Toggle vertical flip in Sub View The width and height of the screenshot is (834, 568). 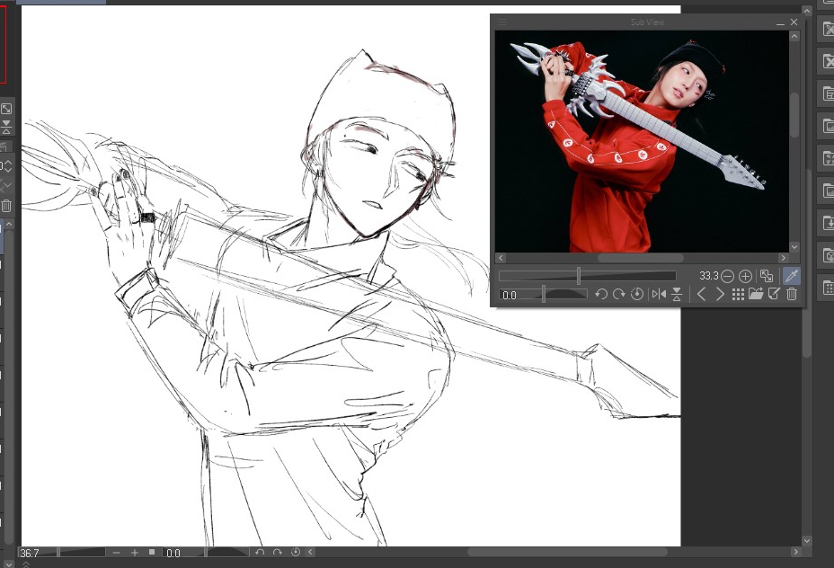point(677,295)
